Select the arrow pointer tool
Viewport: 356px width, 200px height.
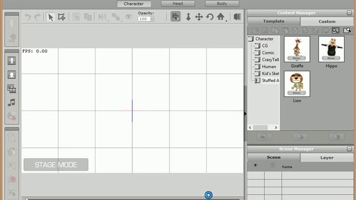point(51,17)
